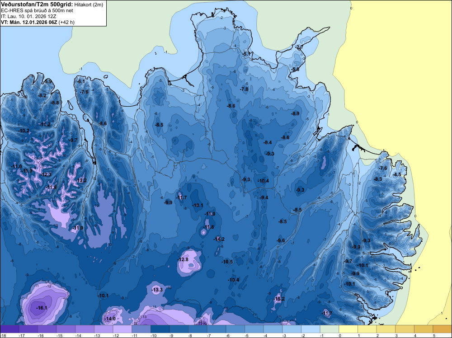Click the 'IT: Lau. 10. 01. 2026 12Z' line
Viewport: 452px width, 338px height.
(28, 16)
